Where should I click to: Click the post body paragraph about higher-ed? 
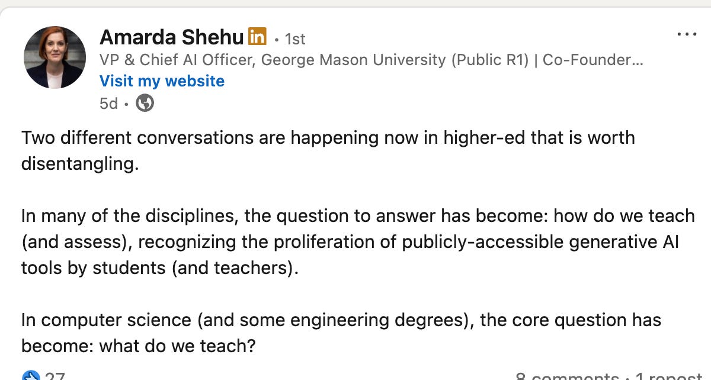coord(328,150)
